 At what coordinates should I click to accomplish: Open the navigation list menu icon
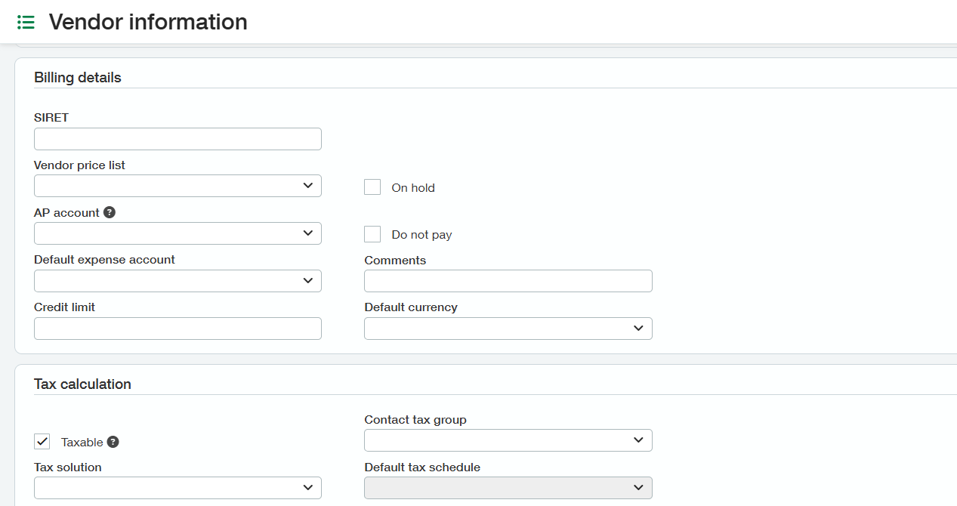tap(26, 22)
